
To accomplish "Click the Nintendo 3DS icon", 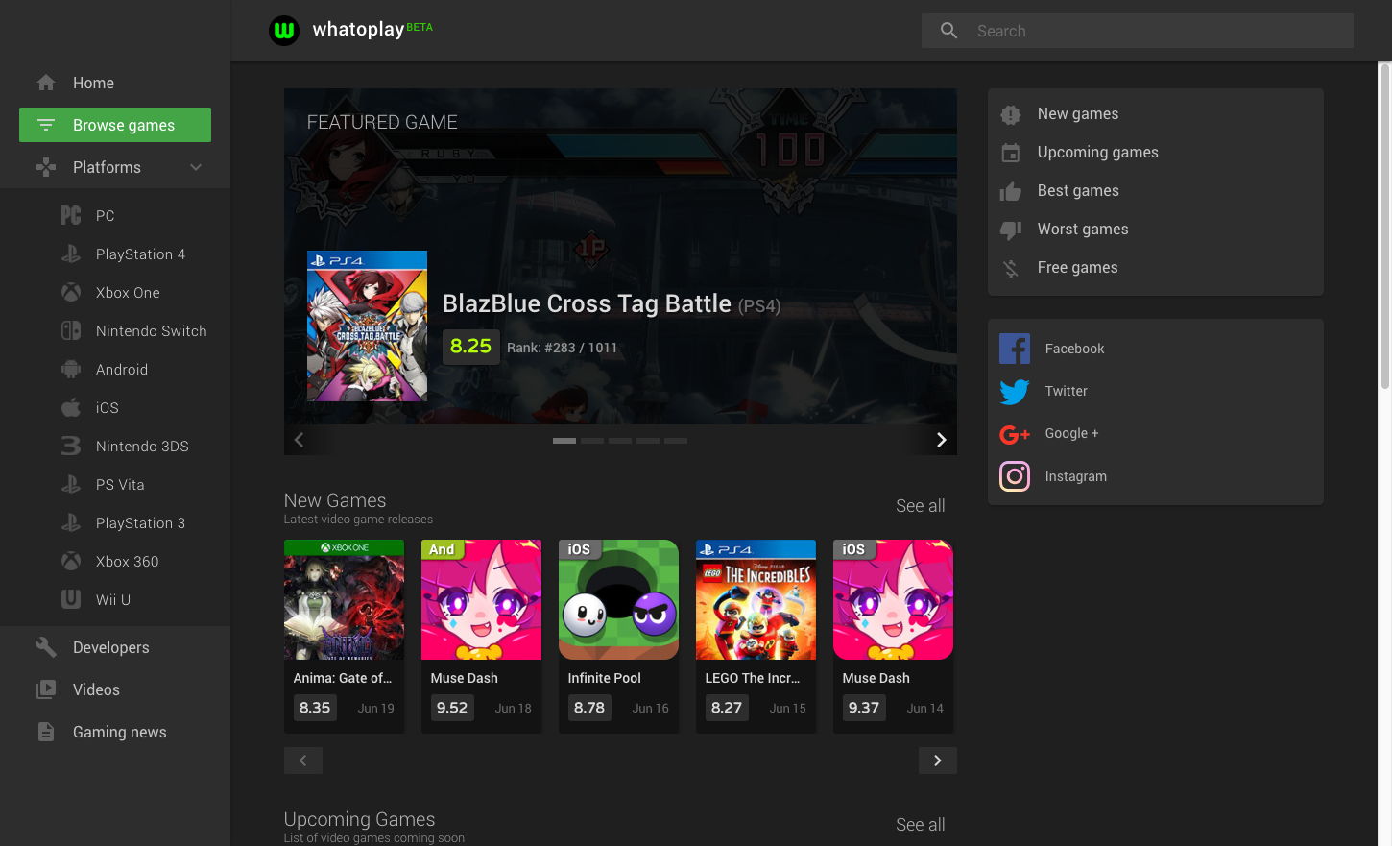I will point(71,447).
